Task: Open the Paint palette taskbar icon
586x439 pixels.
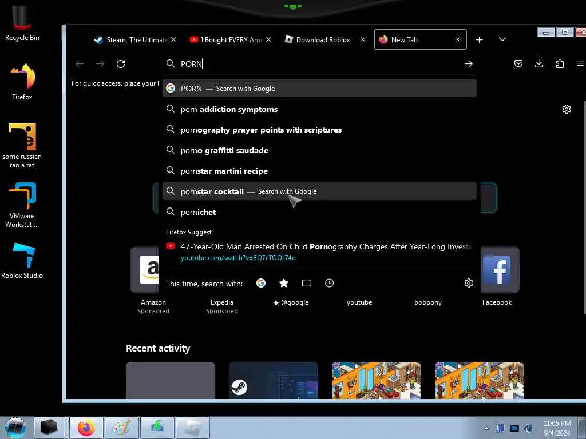Action: [122, 428]
